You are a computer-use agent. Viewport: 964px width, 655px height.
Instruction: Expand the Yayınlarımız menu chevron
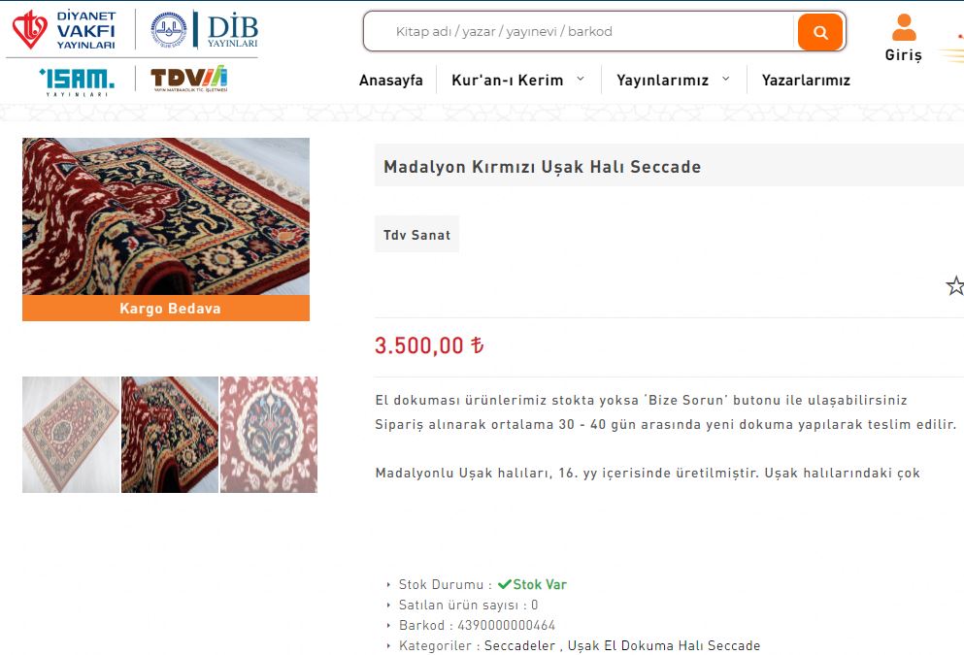click(725, 79)
